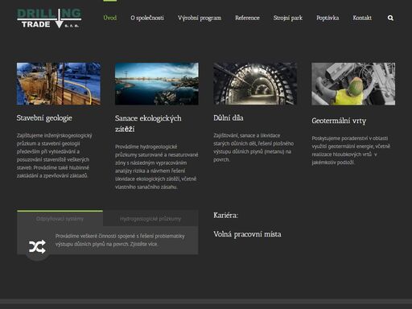Viewport: 412px width, 309px height.
Task: Click Důlní díla heading link
Action: point(229,118)
